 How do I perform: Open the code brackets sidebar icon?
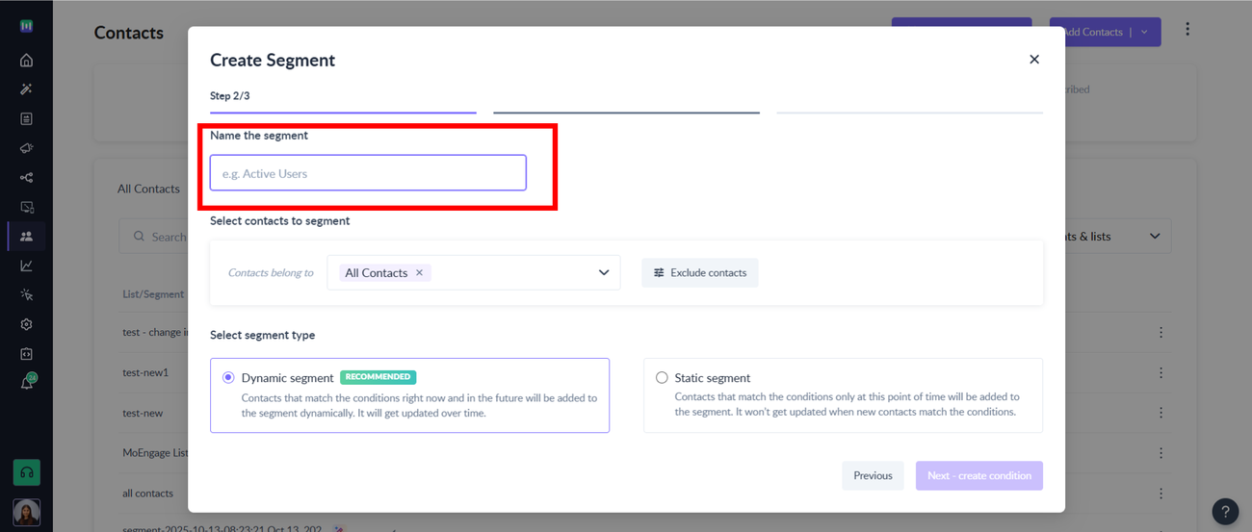tap(26, 354)
